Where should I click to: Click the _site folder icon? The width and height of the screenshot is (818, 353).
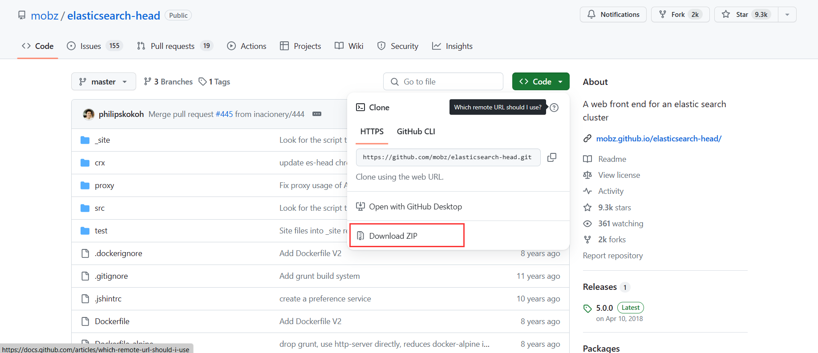coord(85,140)
